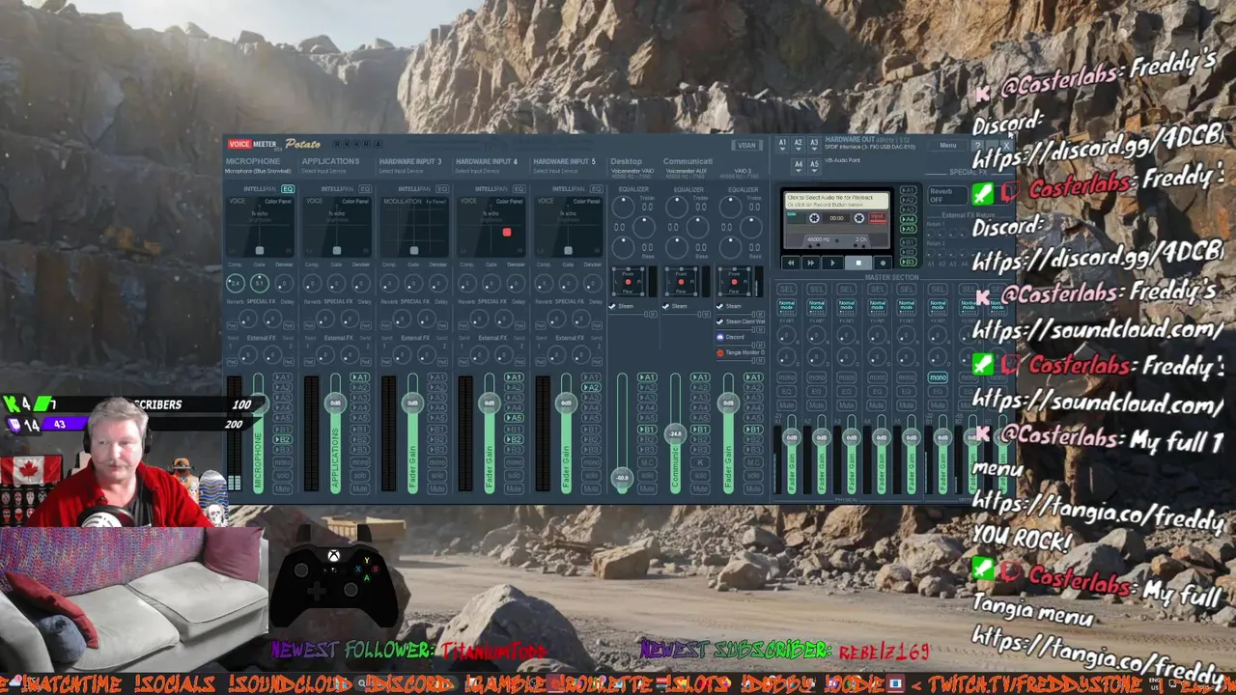Open the A1 hardware out device dropdown
1236x695 pixels.
[782, 144]
